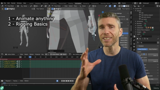
Task: Select the 'idle look around' action
Action: pos(146,17)
